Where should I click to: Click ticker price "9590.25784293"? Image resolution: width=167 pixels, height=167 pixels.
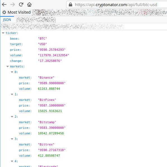[x=52, y=50]
